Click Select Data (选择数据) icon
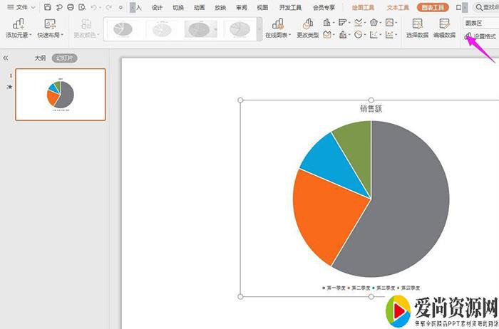 tap(417, 28)
